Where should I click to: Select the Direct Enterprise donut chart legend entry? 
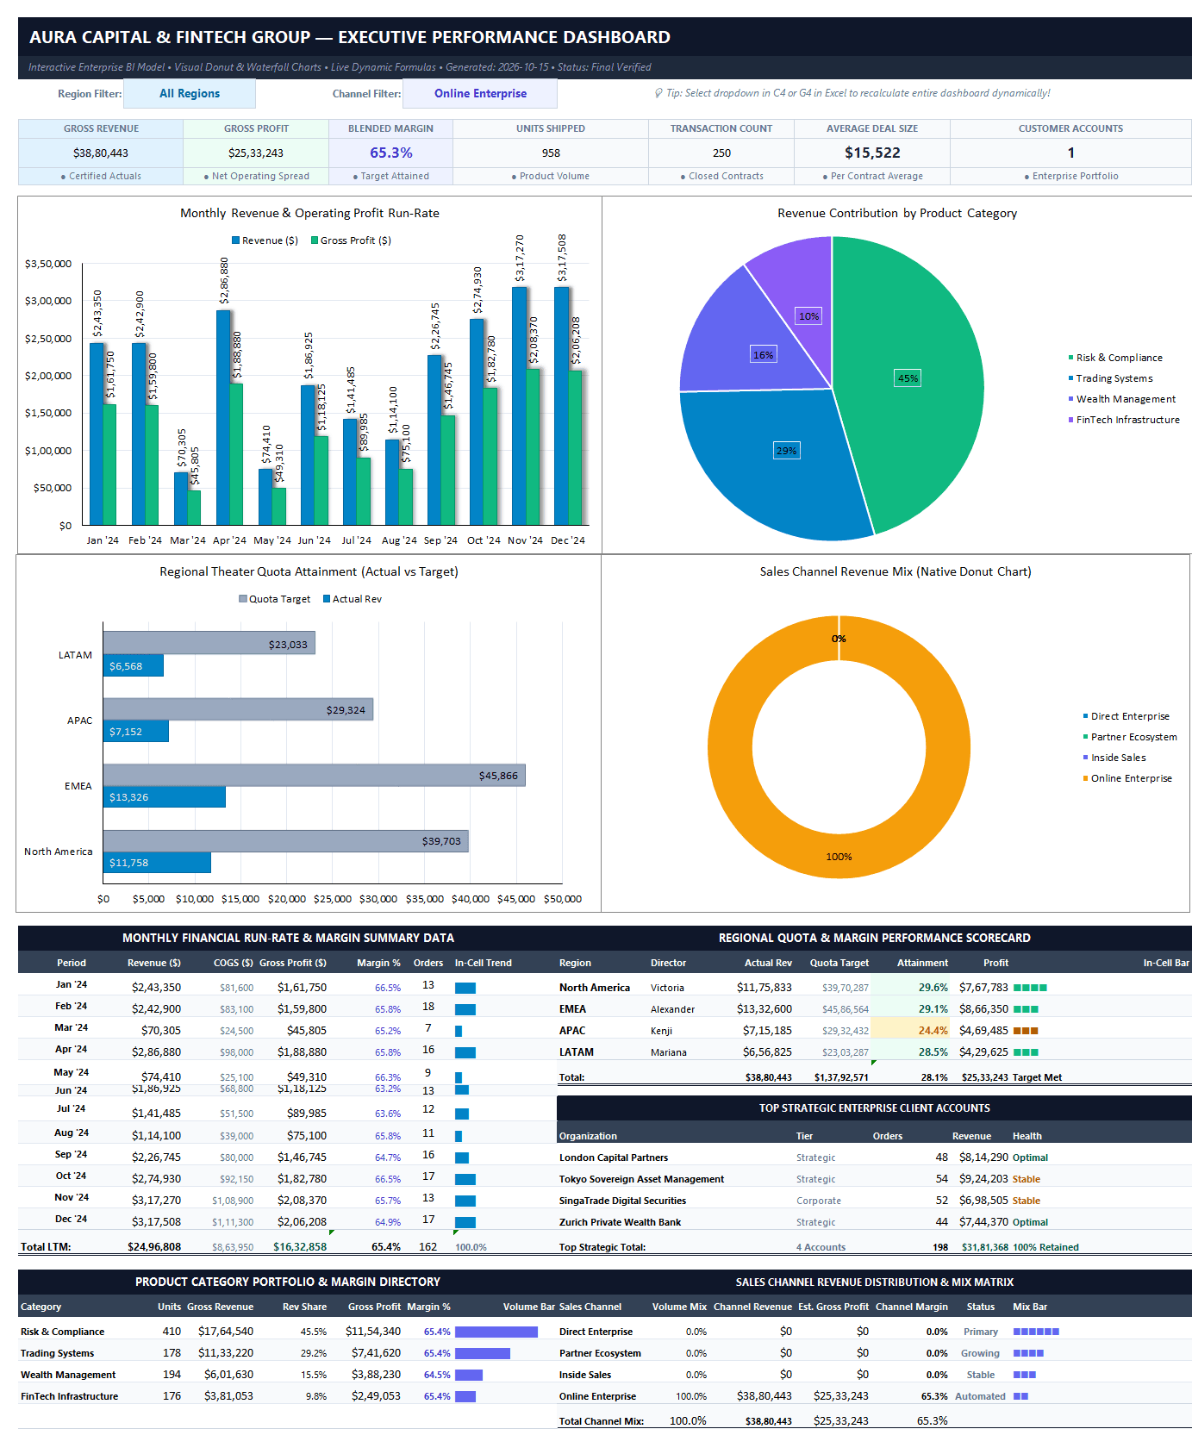[x=1126, y=716]
